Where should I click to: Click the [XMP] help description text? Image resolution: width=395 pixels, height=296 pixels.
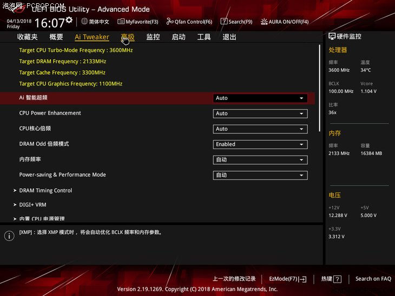click(90, 232)
